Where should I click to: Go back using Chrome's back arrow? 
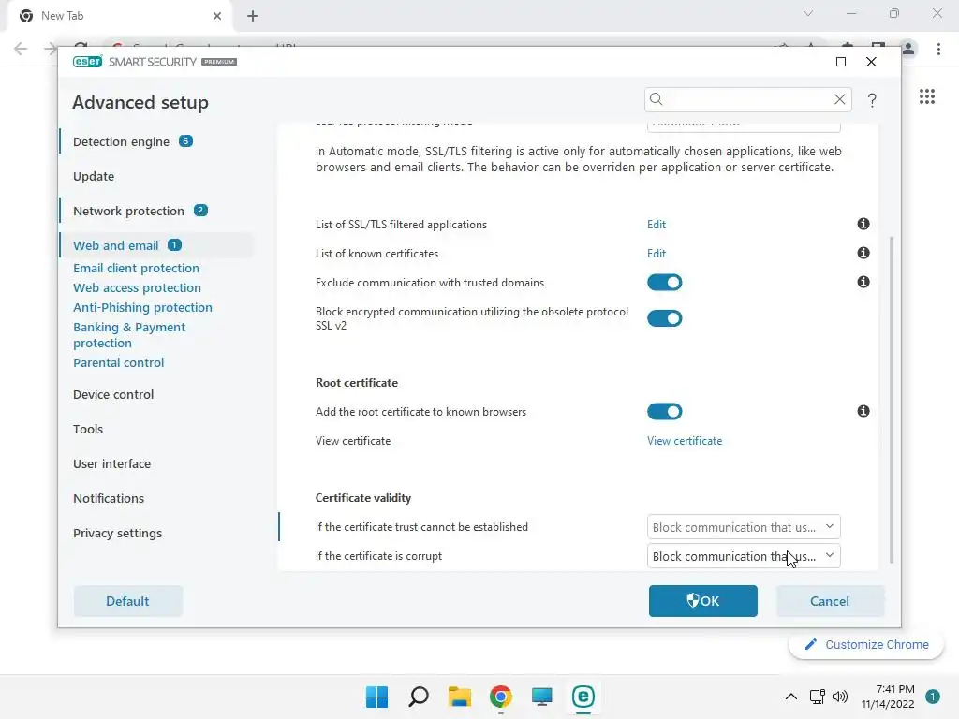[21, 49]
